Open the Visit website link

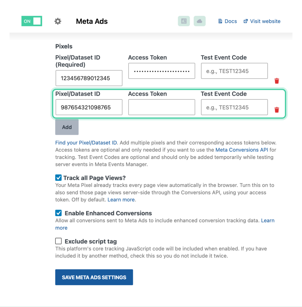[265, 21]
